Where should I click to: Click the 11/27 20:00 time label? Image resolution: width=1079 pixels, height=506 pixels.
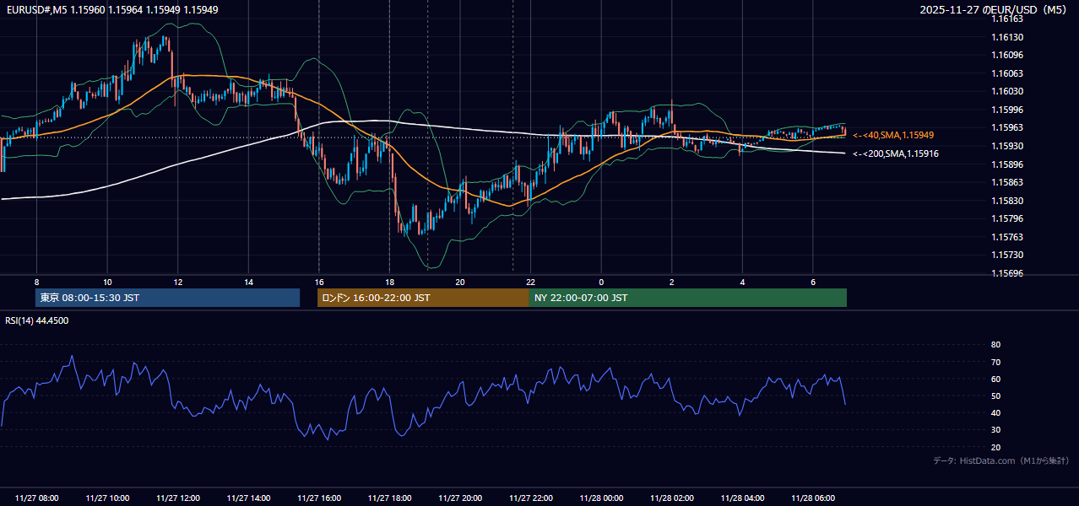click(460, 498)
